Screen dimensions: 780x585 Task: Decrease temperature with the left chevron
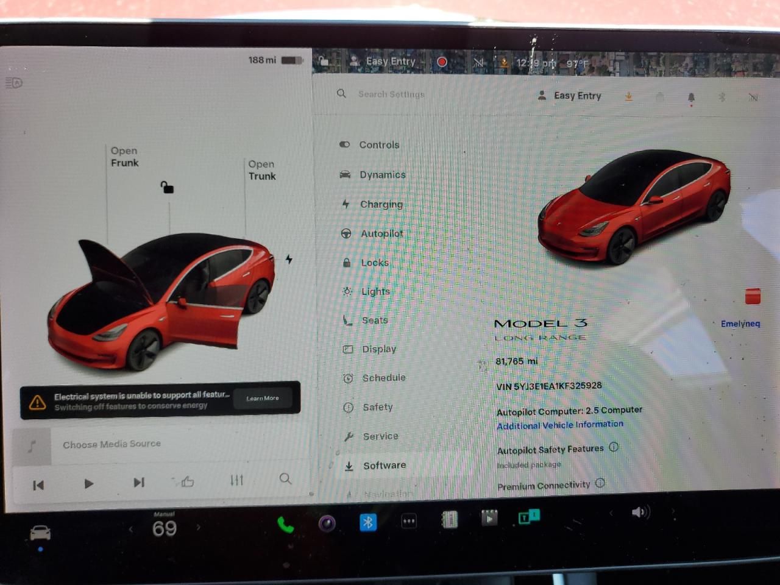(x=130, y=529)
